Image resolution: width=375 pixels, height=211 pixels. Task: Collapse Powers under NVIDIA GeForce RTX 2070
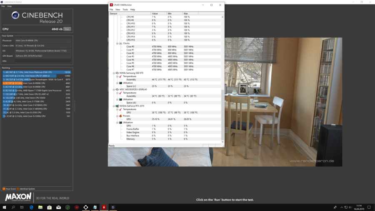pyautogui.click(x=117, y=116)
